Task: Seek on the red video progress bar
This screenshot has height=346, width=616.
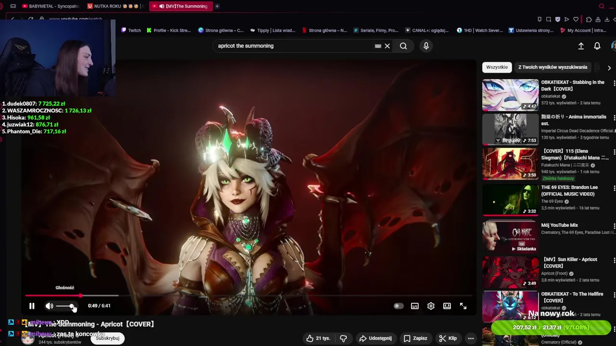Action: coord(248,296)
